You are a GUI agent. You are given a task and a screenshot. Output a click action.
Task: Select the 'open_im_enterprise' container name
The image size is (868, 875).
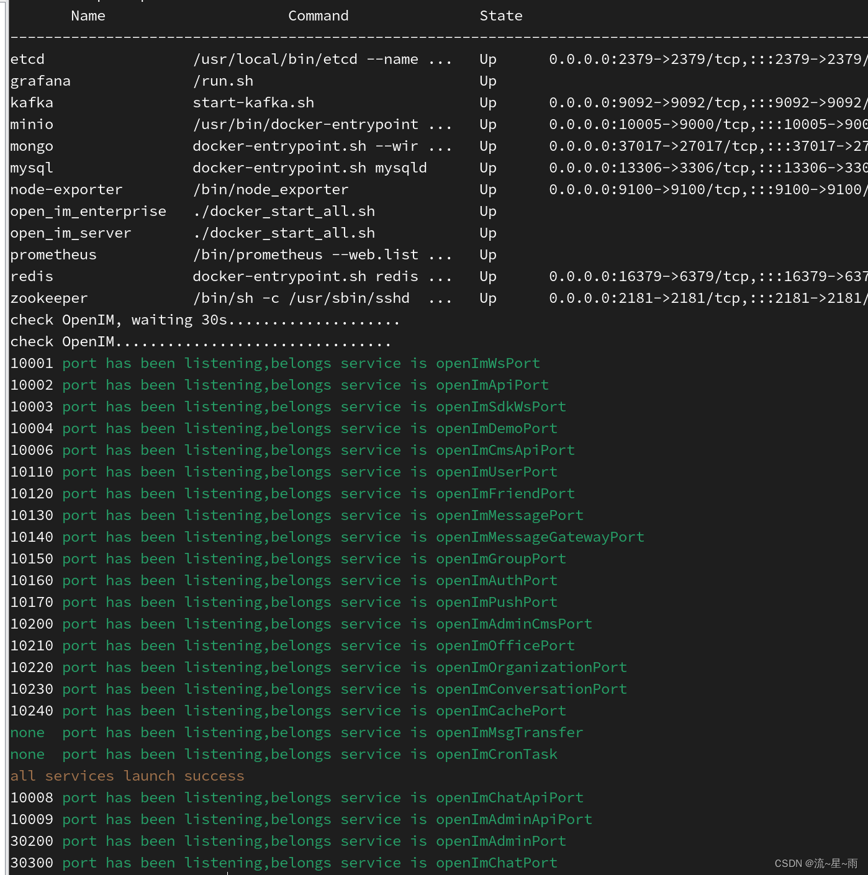coord(88,212)
